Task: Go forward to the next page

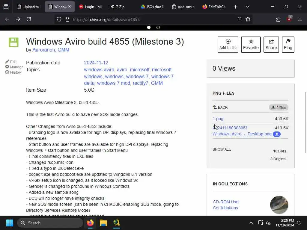Action: pyautogui.click(x=18, y=19)
